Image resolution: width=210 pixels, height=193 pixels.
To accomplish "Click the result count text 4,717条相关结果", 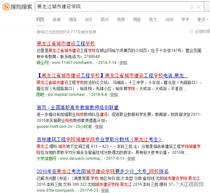I will [x=82, y=32].
